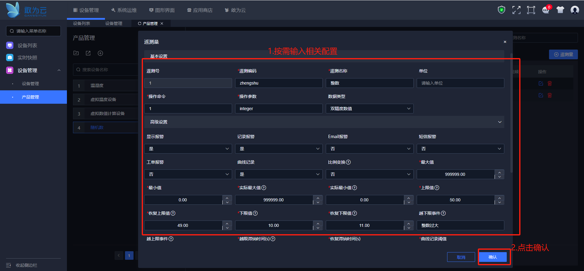
Task: Close the 遥测量 dialog with the X
Action: pyautogui.click(x=505, y=42)
